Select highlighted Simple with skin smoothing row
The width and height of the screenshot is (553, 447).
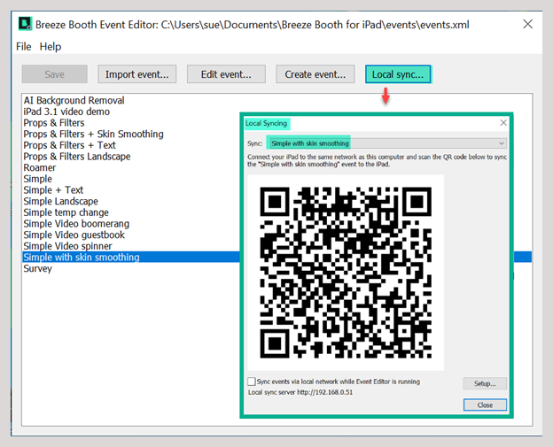pos(131,258)
